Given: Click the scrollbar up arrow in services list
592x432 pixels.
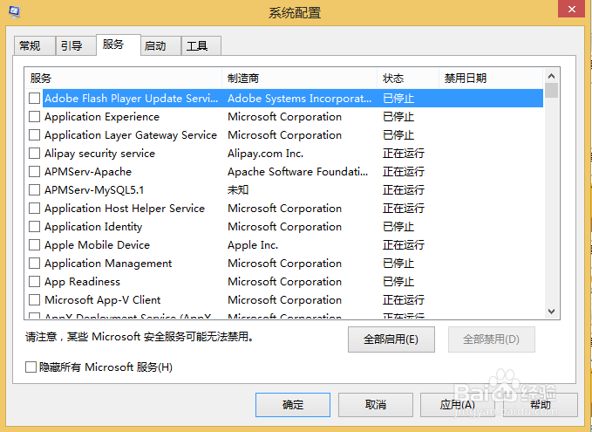Looking at the screenshot, I should click(551, 79).
